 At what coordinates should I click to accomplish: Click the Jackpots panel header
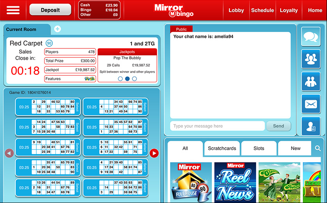click(x=127, y=52)
